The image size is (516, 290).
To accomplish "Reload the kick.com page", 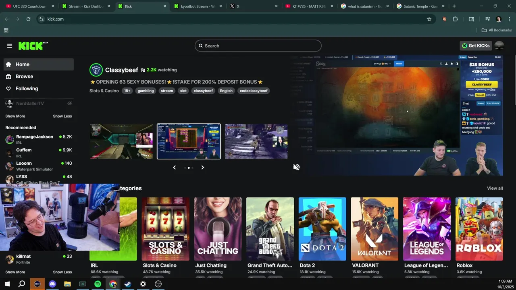I will pyautogui.click(x=28, y=19).
